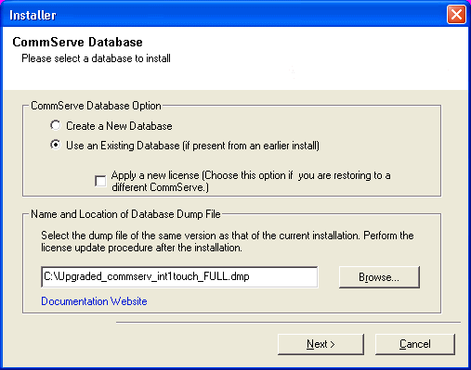
Task: Select Use an Existing Database radio button
Action: point(56,145)
